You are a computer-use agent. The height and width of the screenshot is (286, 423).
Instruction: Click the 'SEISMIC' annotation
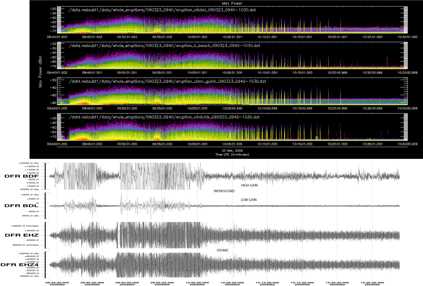pyautogui.click(x=223, y=250)
